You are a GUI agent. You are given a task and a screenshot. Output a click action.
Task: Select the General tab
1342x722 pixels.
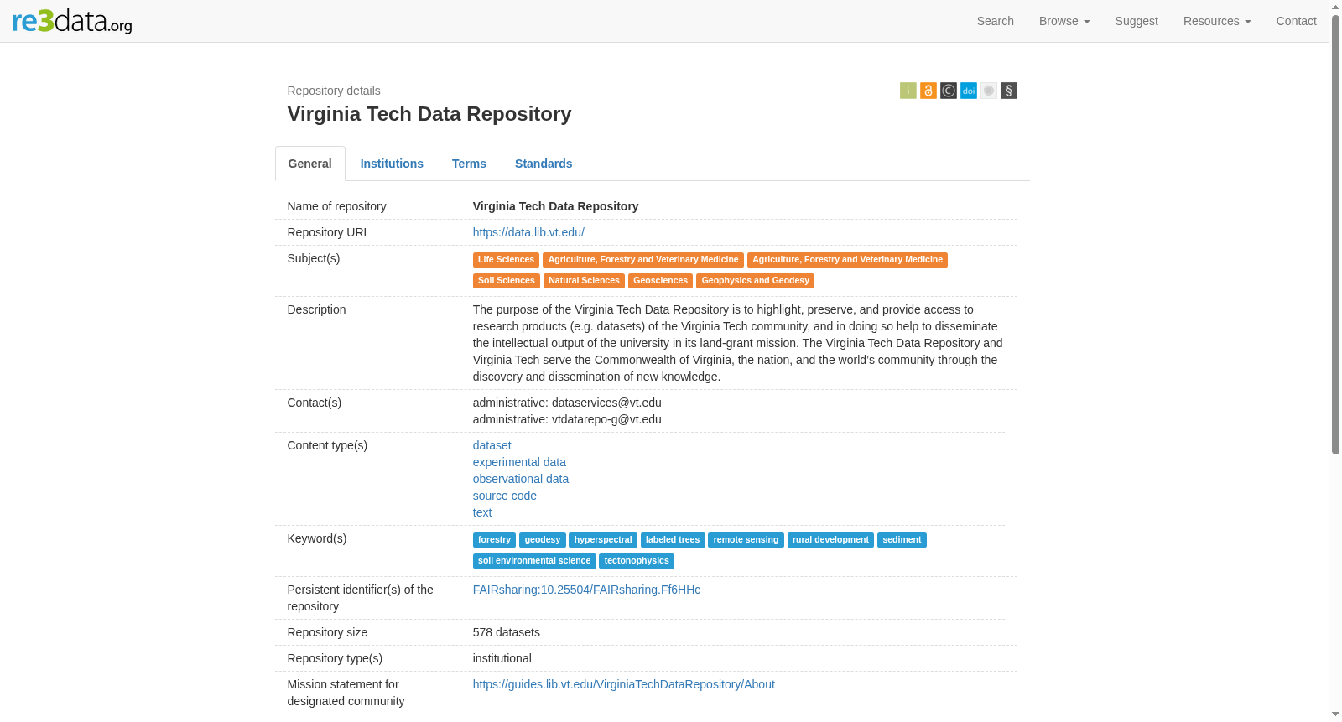click(309, 164)
